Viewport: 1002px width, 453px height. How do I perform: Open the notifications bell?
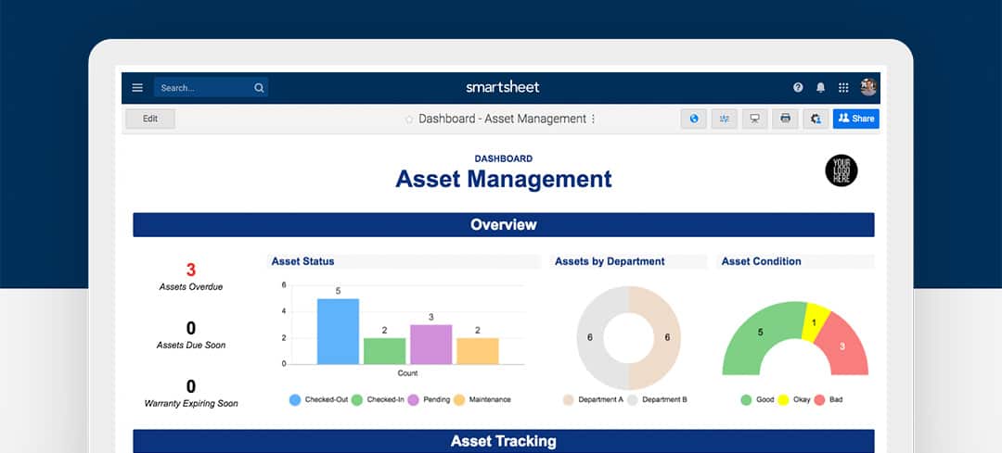(x=820, y=88)
